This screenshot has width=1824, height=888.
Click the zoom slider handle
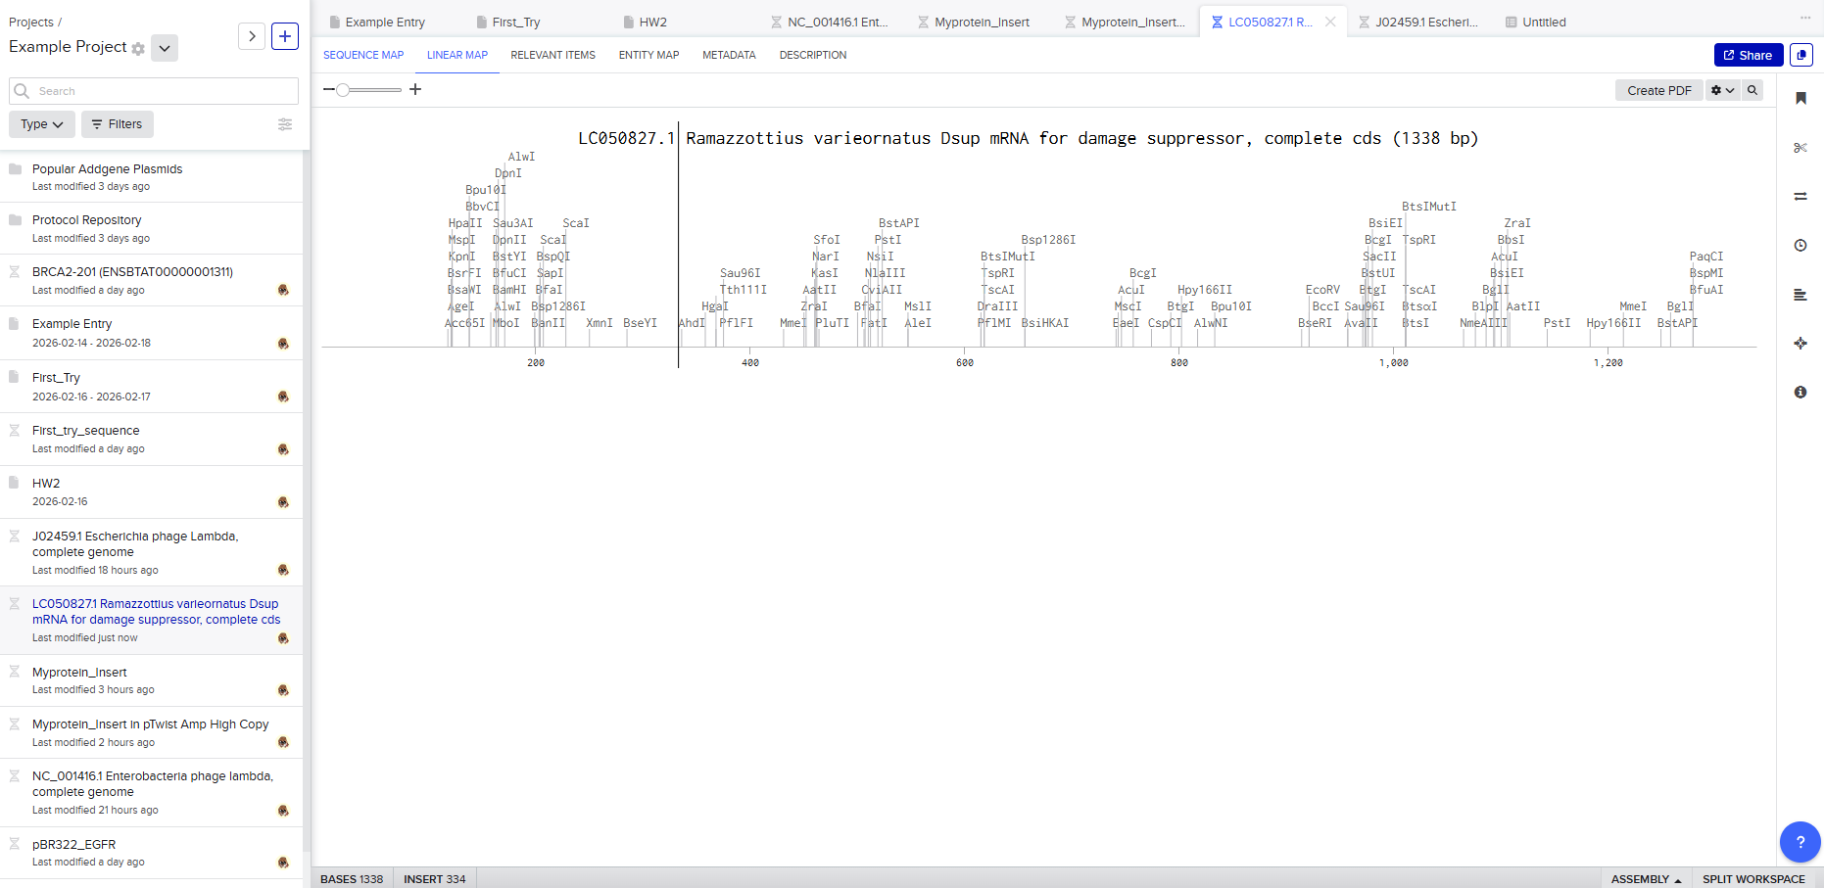coord(343,90)
